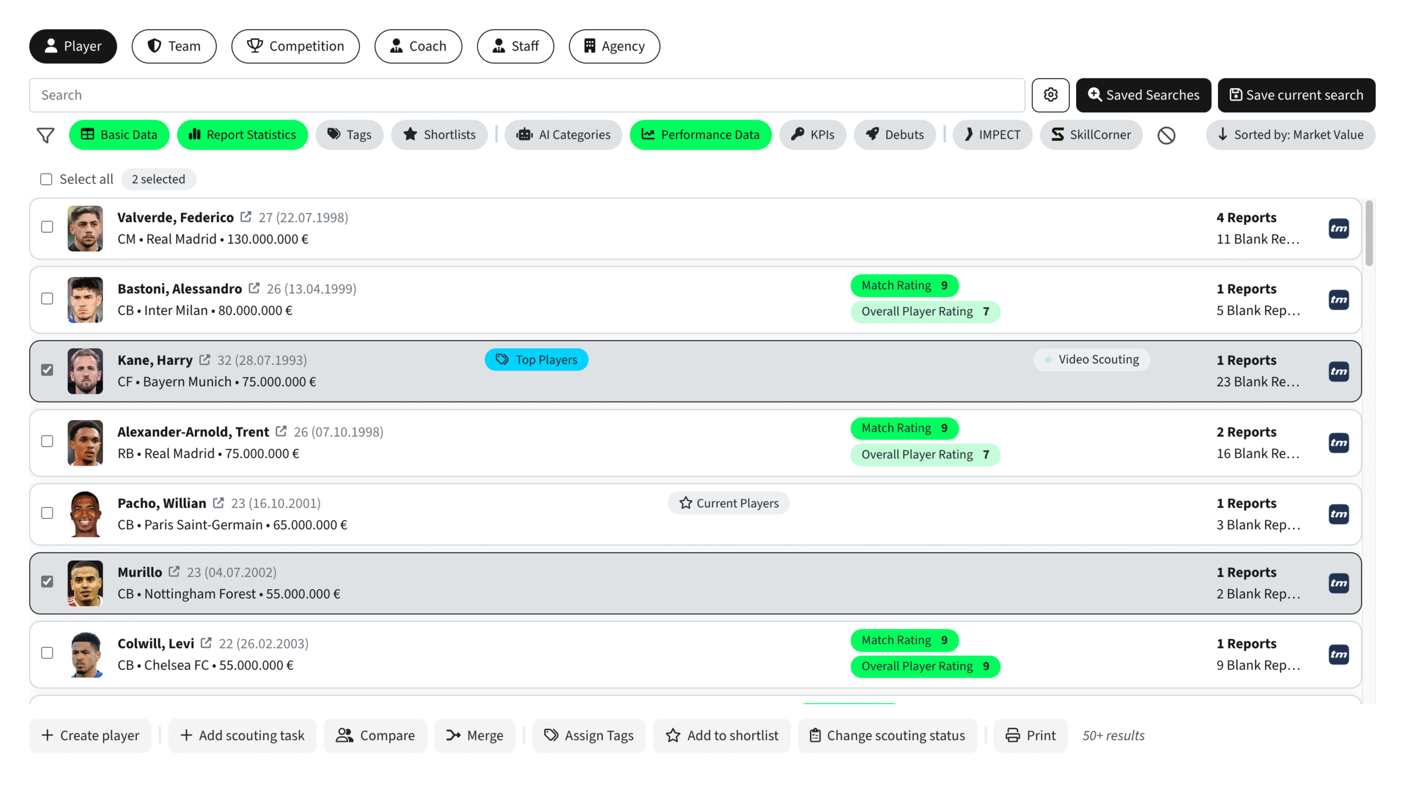Toggle the Performance Data filter chip

(700, 135)
